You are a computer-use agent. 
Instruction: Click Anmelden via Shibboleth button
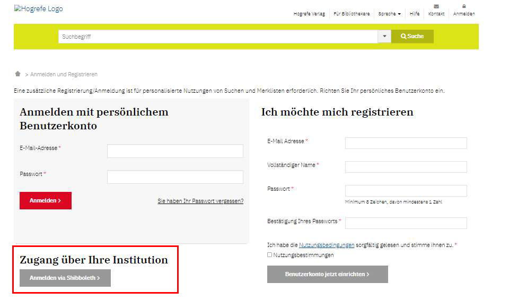point(65,278)
